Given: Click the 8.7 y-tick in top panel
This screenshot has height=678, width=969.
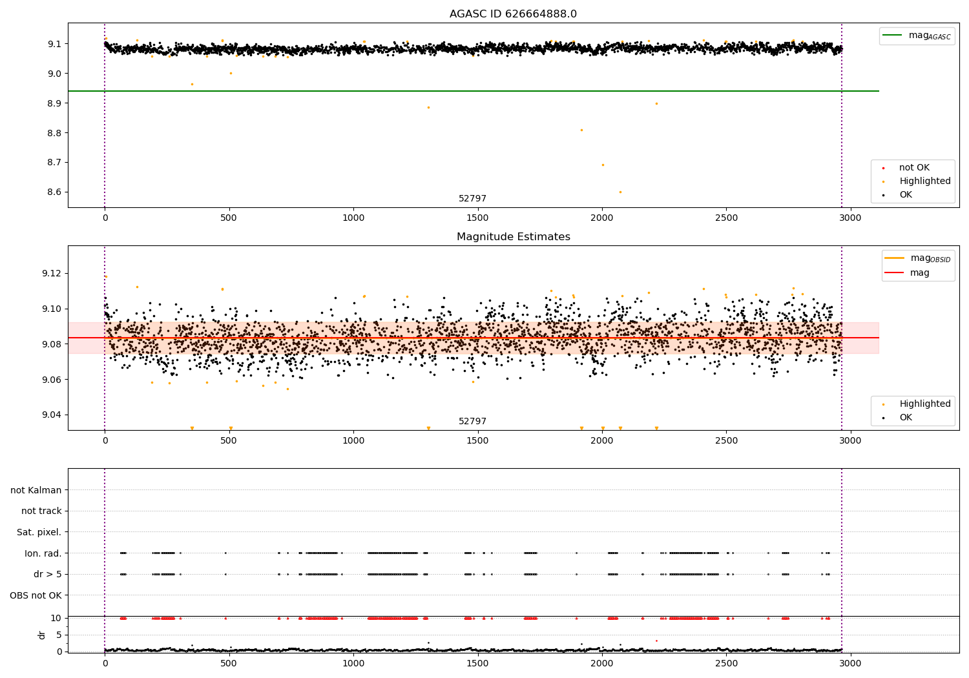Looking at the screenshot, I should (x=54, y=163).
